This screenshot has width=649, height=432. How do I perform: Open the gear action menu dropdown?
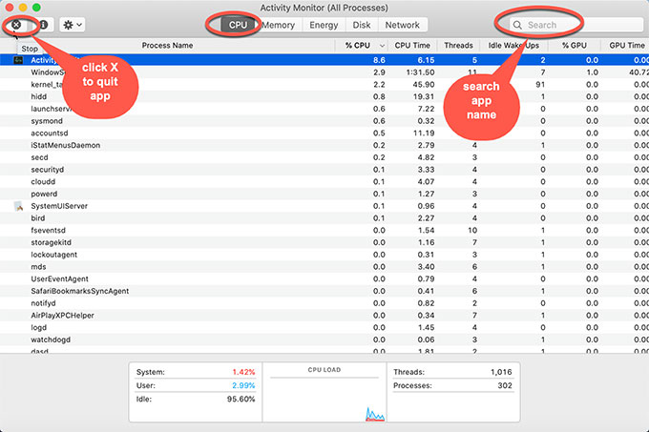(x=72, y=24)
